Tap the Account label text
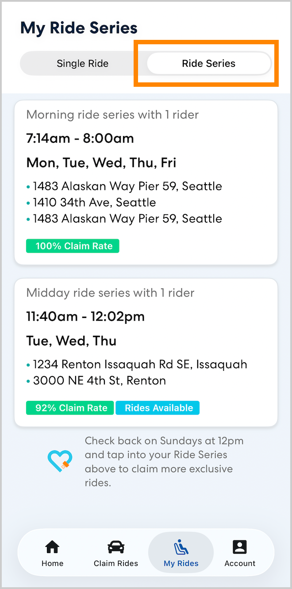Image resolution: width=292 pixels, height=589 pixels. coord(239,563)
